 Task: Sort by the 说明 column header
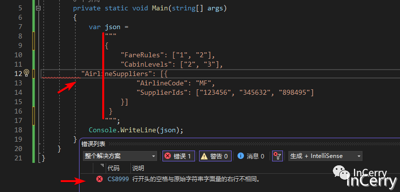coord(138,168)
